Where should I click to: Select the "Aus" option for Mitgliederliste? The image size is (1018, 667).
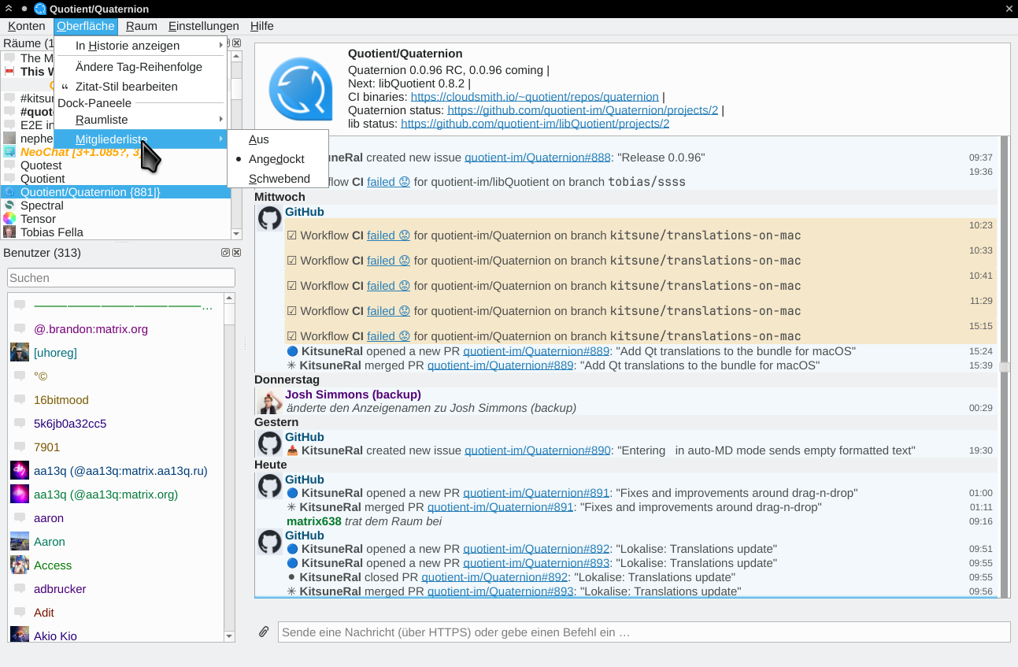tap(258, 139)
